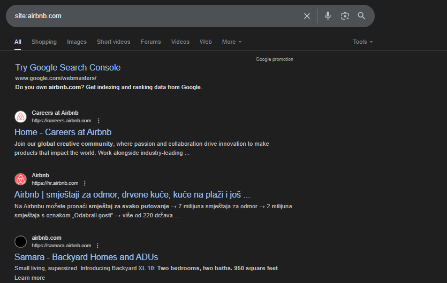Open Samara - Backyard Homes and ADUs result
The image size is (447, 283).
pyautogui.click(x=86, y=257)
